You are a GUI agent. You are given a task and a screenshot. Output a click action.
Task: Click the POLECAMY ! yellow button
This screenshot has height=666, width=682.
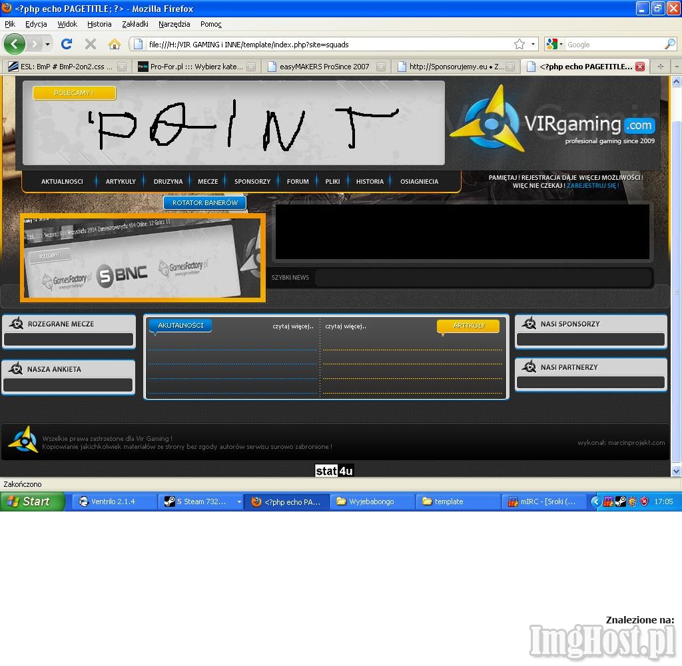74,93
